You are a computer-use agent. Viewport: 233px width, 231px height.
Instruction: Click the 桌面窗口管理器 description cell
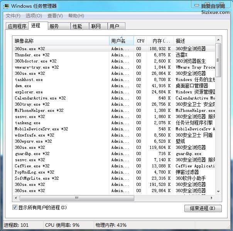pyautogui.click(x=192, y=86)
